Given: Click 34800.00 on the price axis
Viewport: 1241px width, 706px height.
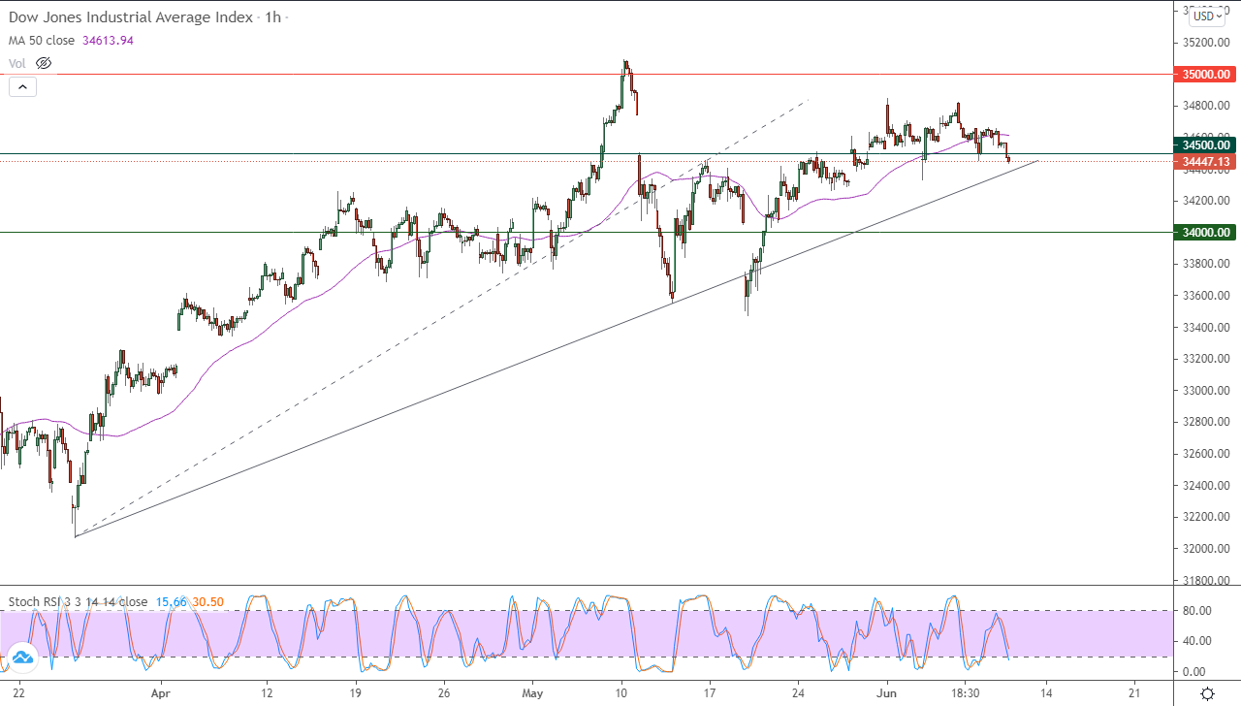Looking at the screenshot, I should [x=1206, y=105].
